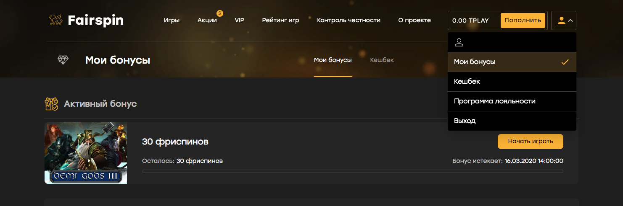Click the gift box Активный бонус icon
Image resolution: width=623 pixels, height=206 pixels.
click(51, 104)
